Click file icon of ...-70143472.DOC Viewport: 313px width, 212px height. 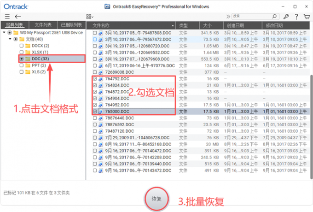[x=101, y=171]
